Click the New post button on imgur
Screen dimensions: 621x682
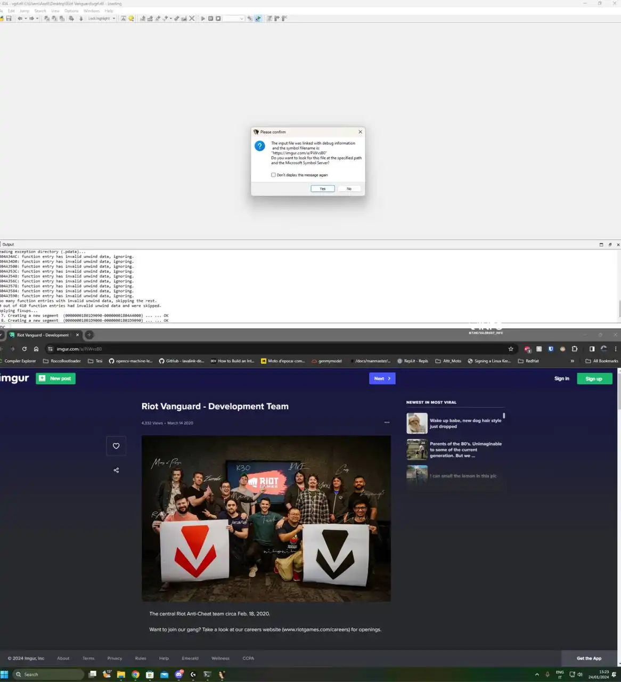(x=56, y=378)
